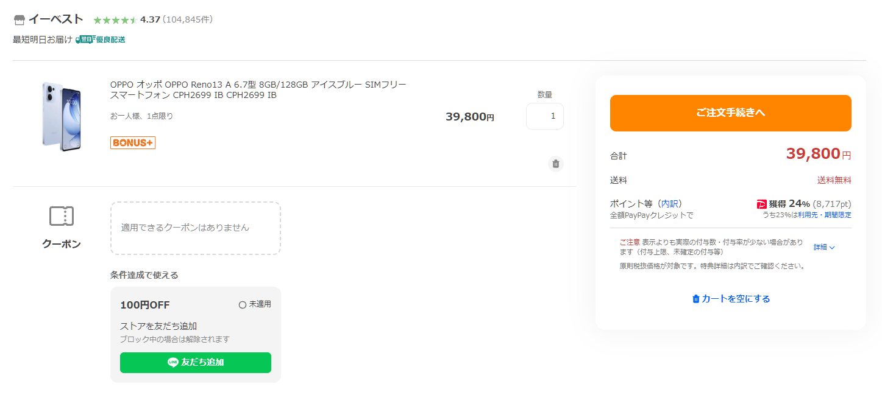Click the green star rating icons
Viewport: 882px width, 398px height.
click(115, 20)
